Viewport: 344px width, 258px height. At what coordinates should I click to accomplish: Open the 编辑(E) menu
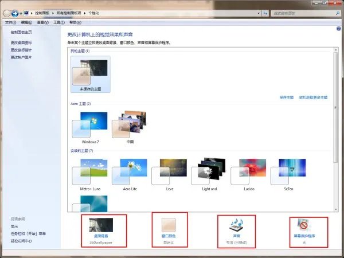26,22
